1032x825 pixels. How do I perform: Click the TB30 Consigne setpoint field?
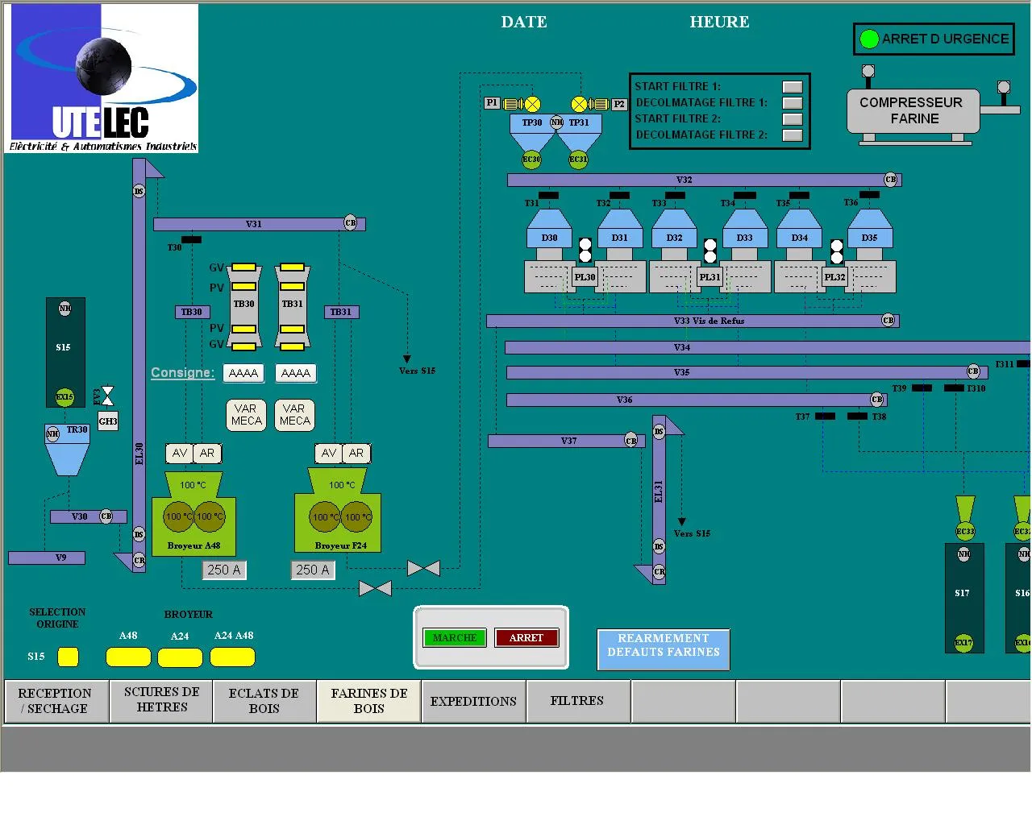tap(243, 373)
